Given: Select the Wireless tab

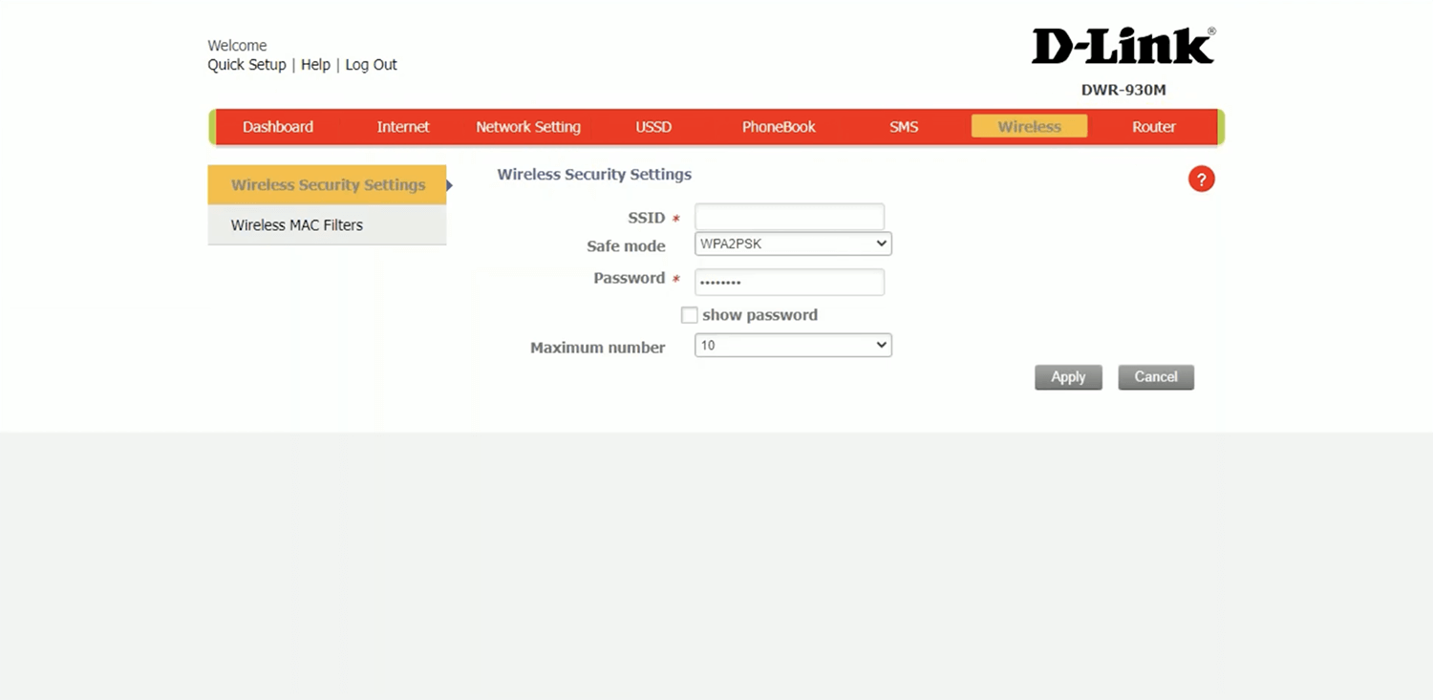Looking at the screenshot, I should [x=1029, y=127].
